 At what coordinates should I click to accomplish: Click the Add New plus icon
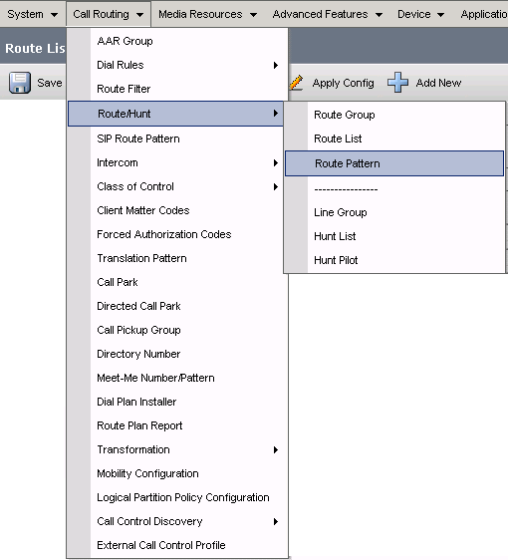tap(397, 82)
